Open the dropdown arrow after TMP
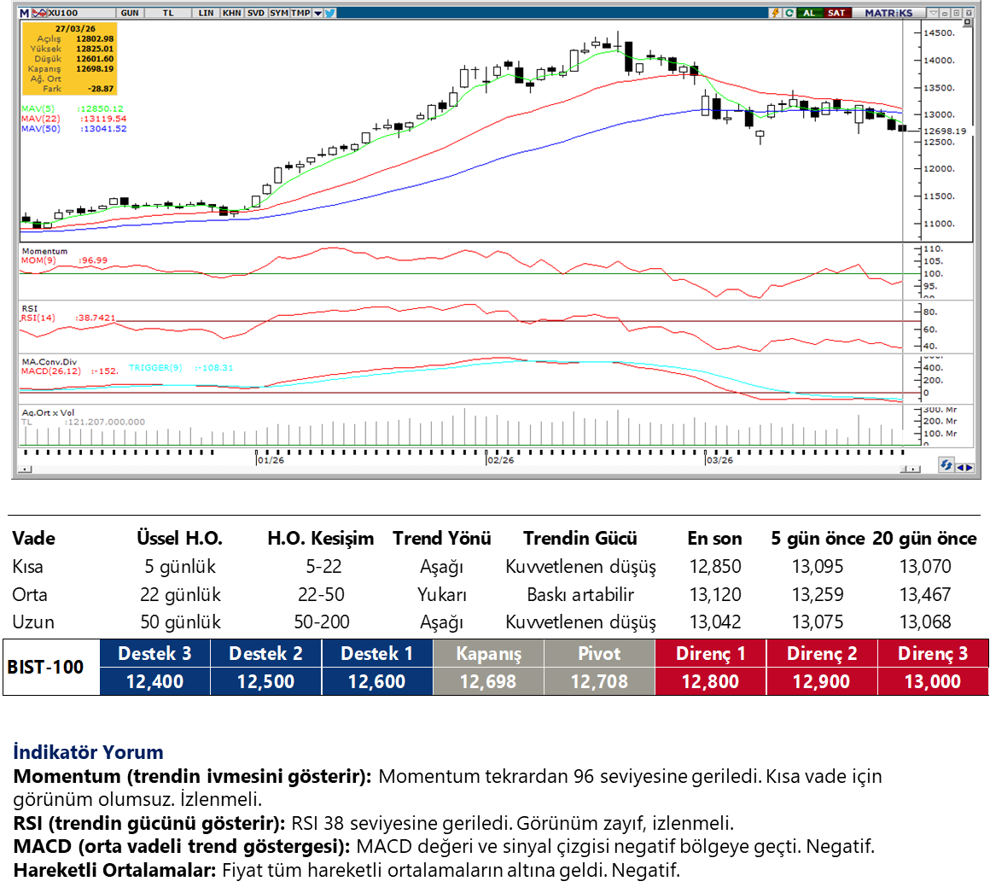990x893 pixels. (x=318, y=13)
